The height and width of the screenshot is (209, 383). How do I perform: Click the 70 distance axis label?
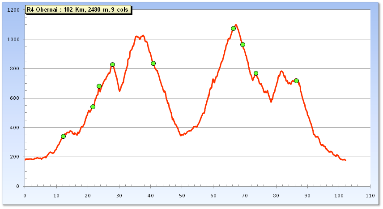(245, 196)
